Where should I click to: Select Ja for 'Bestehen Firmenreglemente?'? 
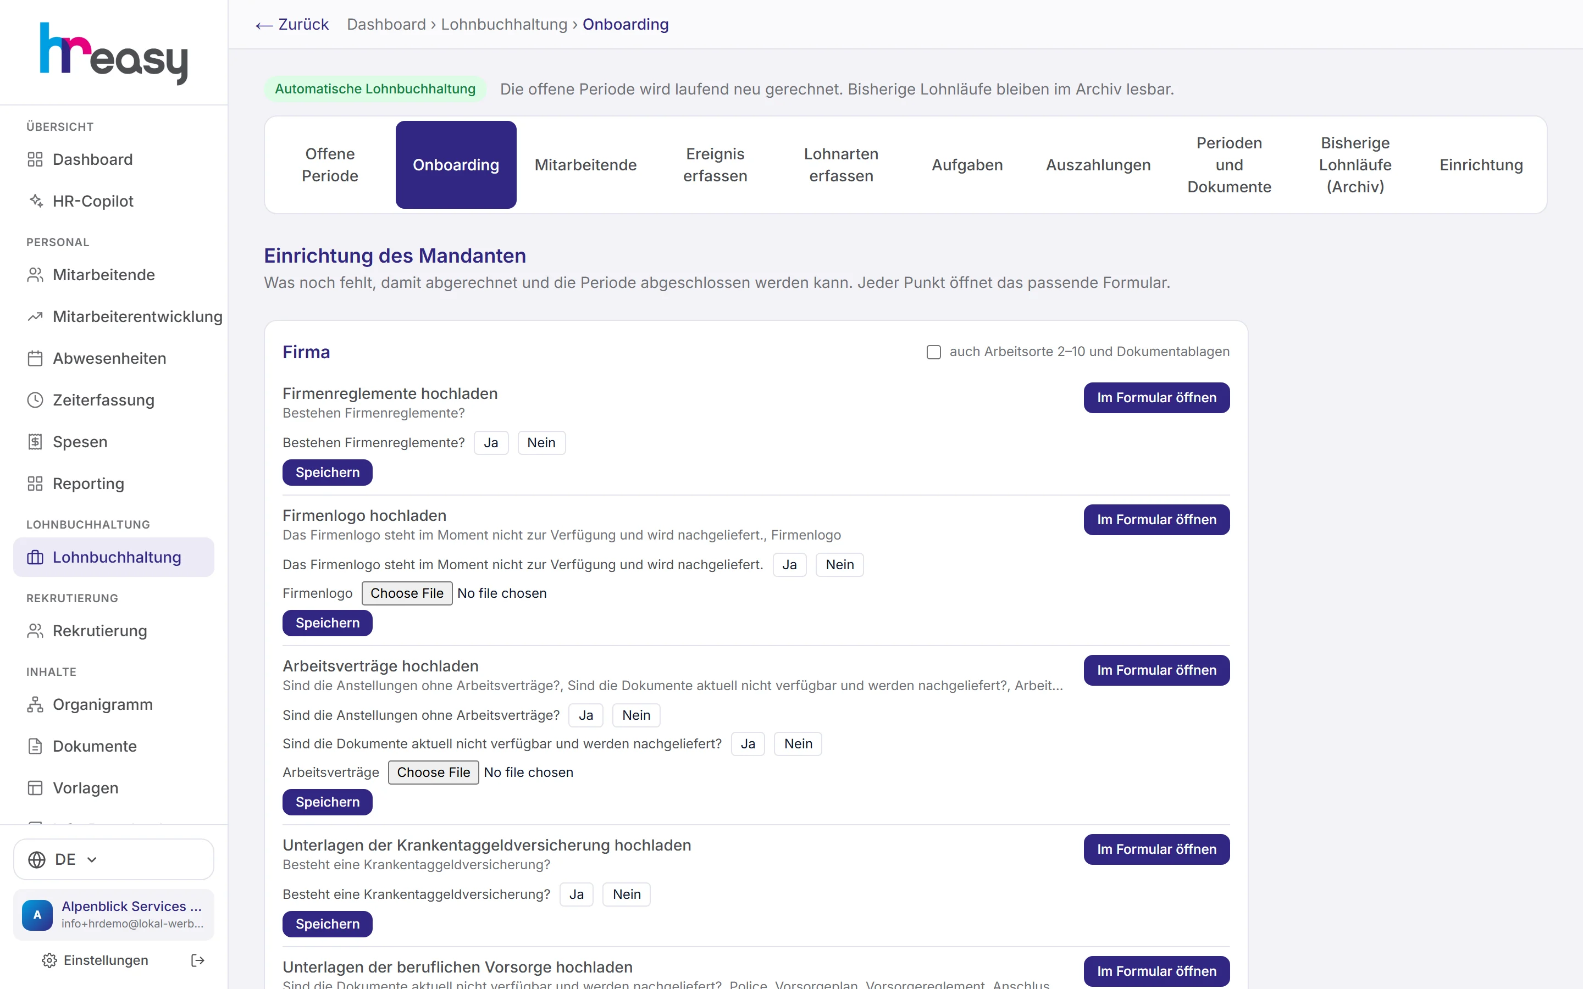[491, 443]
